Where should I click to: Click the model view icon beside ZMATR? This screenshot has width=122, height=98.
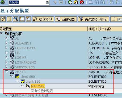tap(12, 72)
